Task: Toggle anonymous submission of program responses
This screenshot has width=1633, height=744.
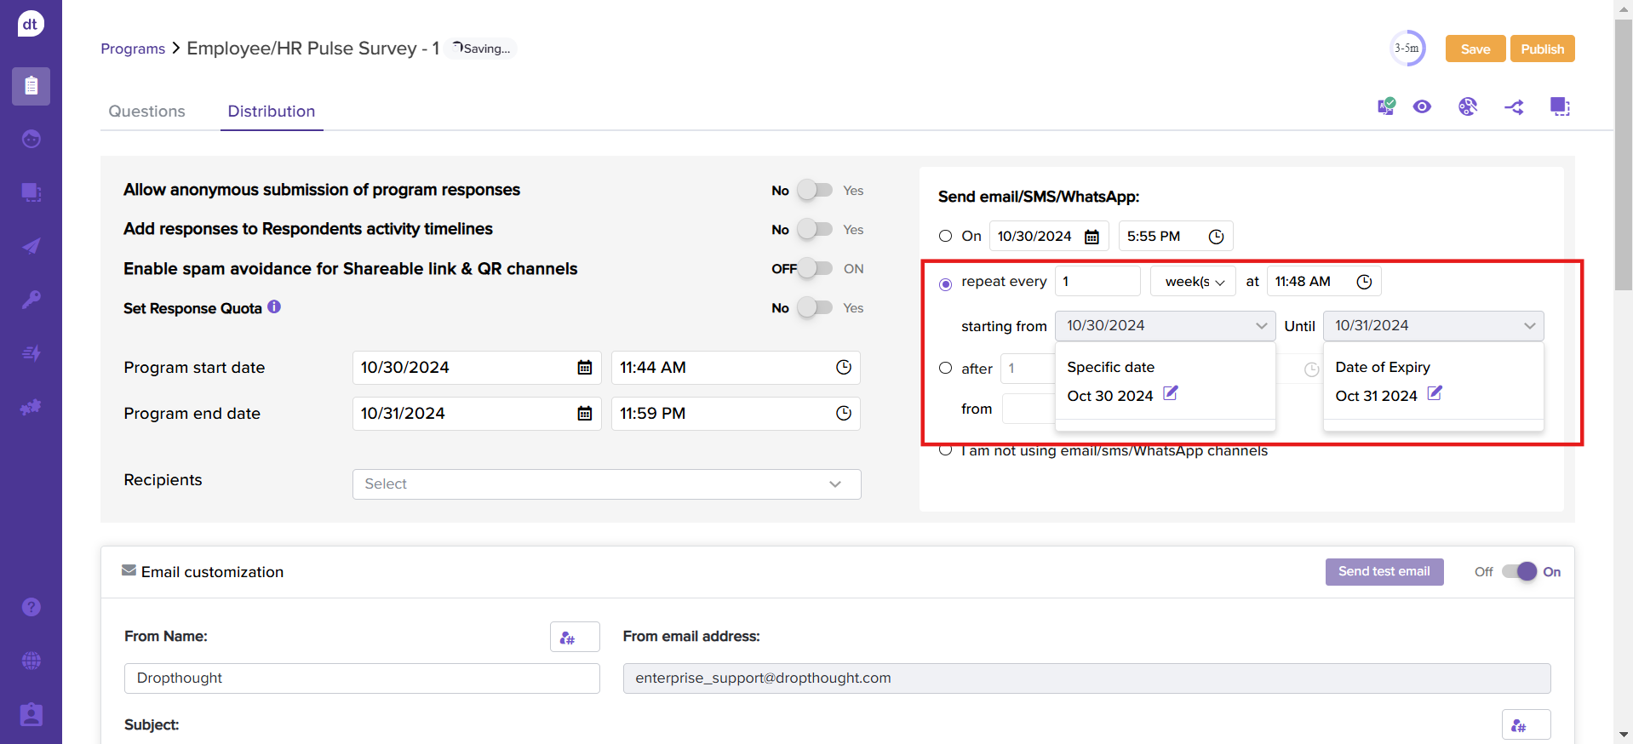Action: coord(815,190)
